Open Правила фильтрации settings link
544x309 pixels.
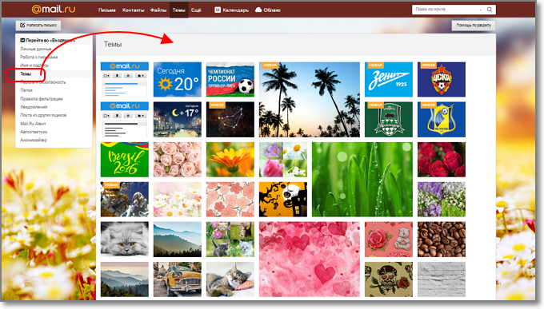pyautogui.click(x=42, y=99)
